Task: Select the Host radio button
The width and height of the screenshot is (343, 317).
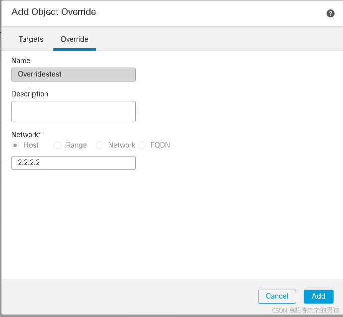Action: [x=15, y=146]
